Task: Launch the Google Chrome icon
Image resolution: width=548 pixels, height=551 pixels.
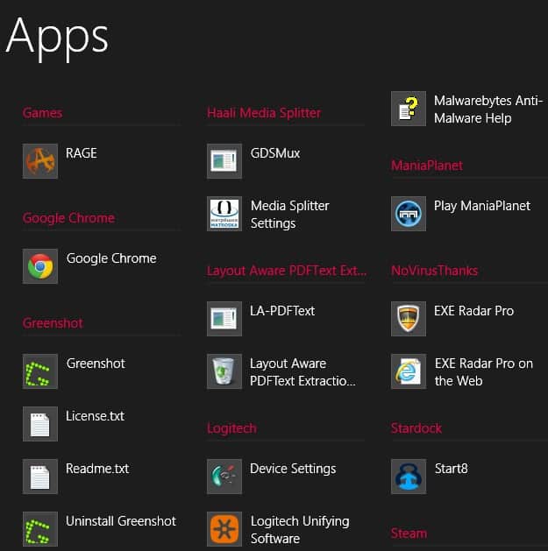Action: [40, 266]
